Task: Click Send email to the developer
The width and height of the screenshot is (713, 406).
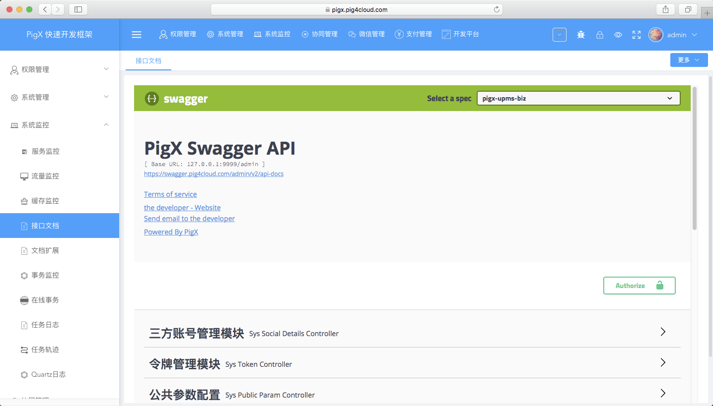Action: point(189,219)
